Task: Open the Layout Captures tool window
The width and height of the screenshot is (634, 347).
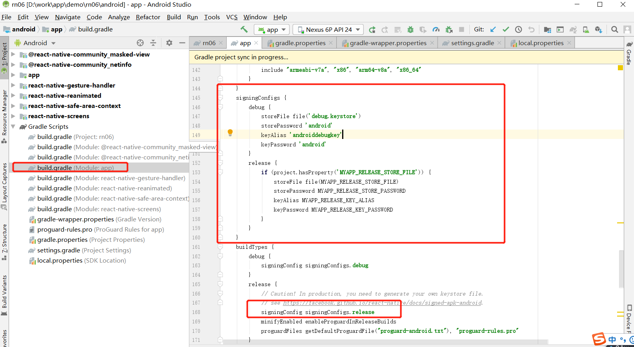Action: pyautogui.click(x=4, y=186)
